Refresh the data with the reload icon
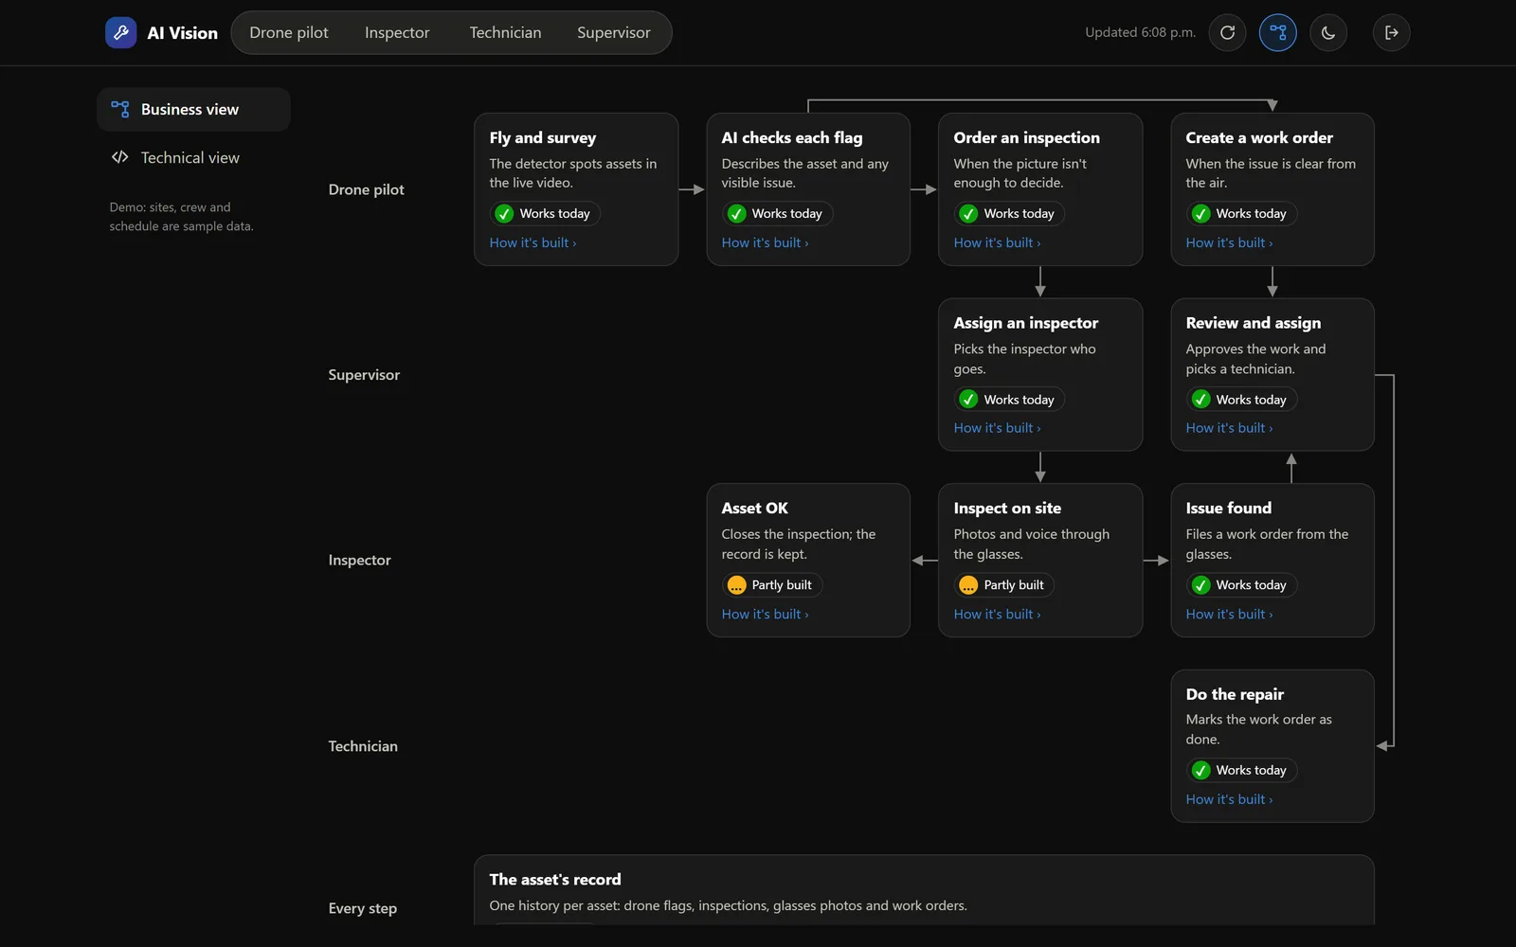 (x=1227, y=32)
